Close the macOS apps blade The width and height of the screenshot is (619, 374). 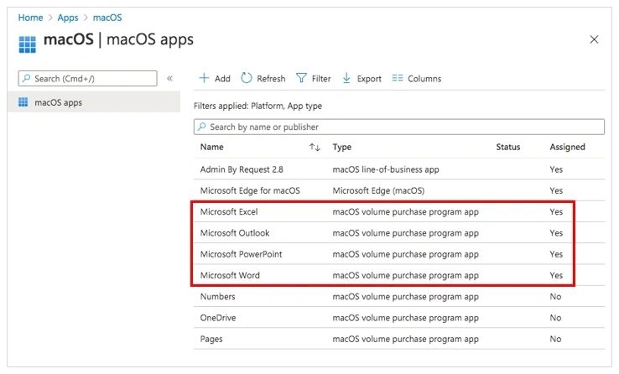(x=594, y=39)
